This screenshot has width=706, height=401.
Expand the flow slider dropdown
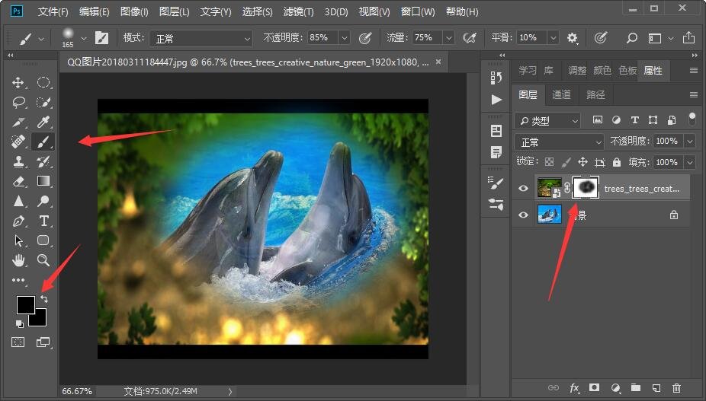pyautogui.click(x=448, y=38)
